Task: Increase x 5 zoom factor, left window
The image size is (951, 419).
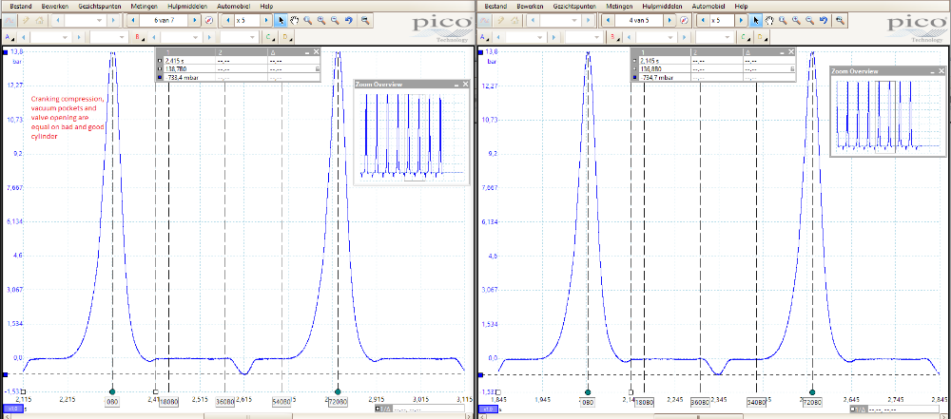Action: click(x=265, y=20)
